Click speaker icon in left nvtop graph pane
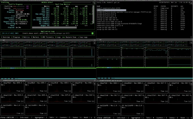The width and height of the screenshot is (193, 119). pos(94,43)
